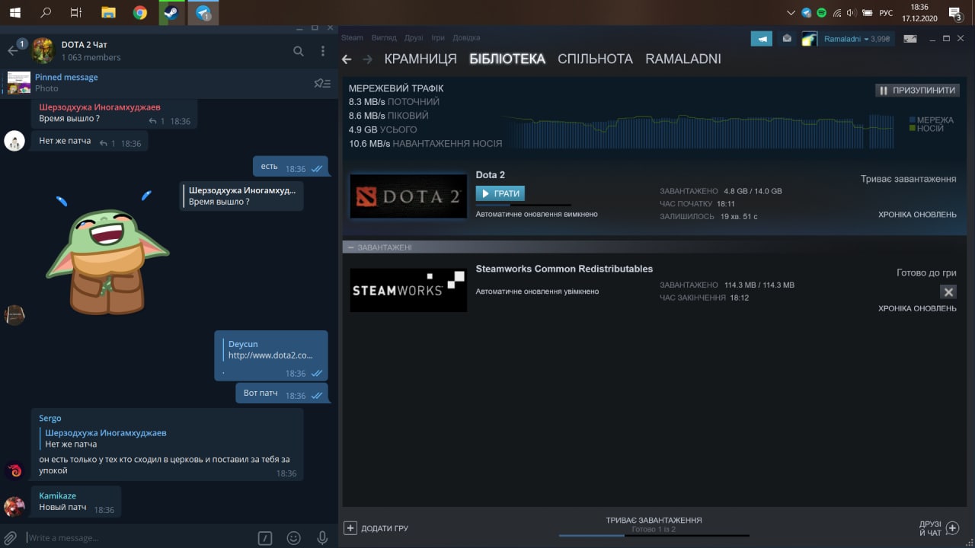
Task: Click the Dota 2 download progress bar
Action: click(523, 205)
